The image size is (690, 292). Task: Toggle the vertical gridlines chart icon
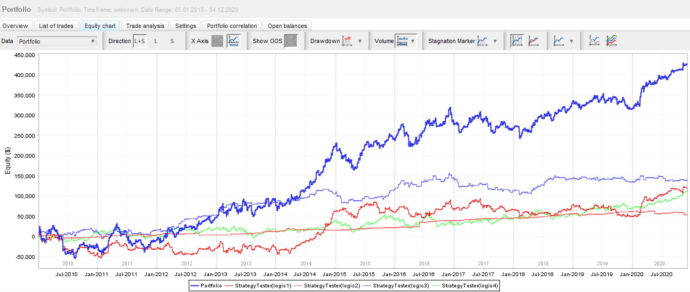[517, 41]
